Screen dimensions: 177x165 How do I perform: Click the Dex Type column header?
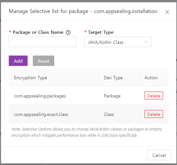[x=113, y=78]
